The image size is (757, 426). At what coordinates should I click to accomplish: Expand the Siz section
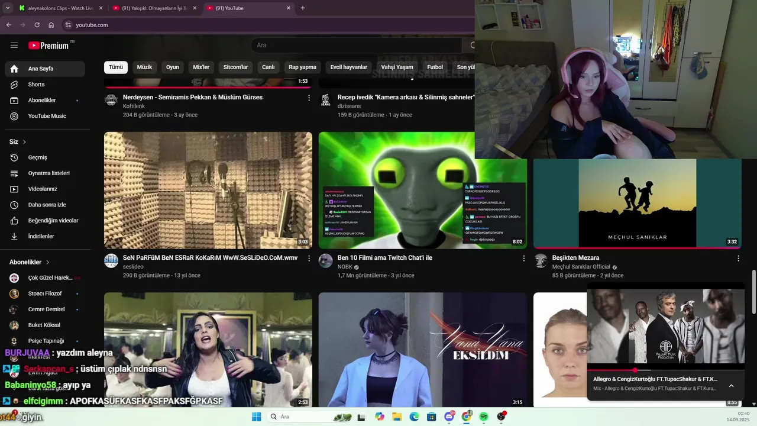coord(18,142)
